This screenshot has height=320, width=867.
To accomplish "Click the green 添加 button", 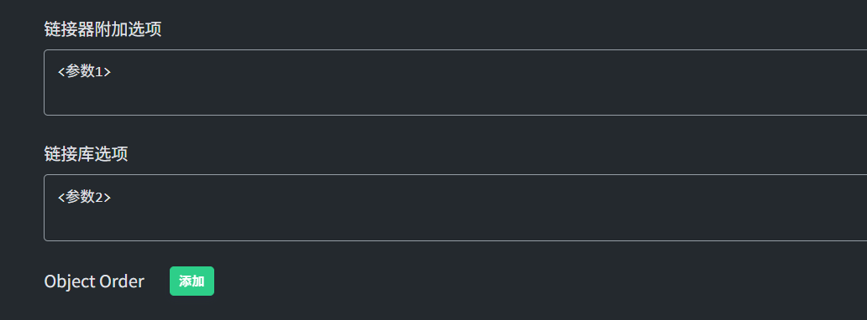I will coord(192,281).
